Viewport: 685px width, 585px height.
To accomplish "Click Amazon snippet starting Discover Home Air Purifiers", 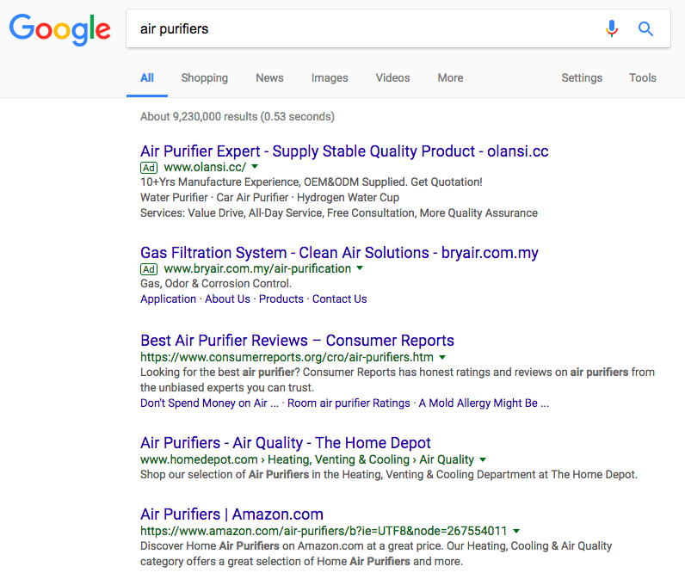I will 376,553.
